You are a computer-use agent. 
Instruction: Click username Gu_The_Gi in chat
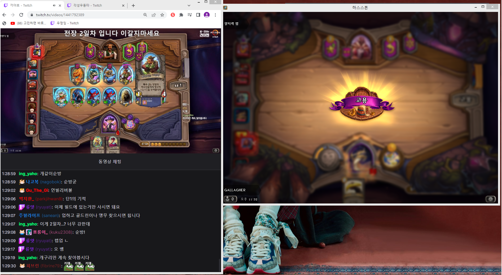pos(37,190)
